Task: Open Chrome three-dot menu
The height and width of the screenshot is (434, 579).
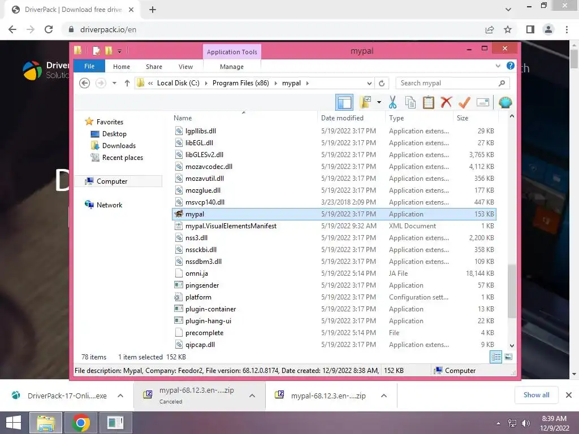Action: coord(567,29)
